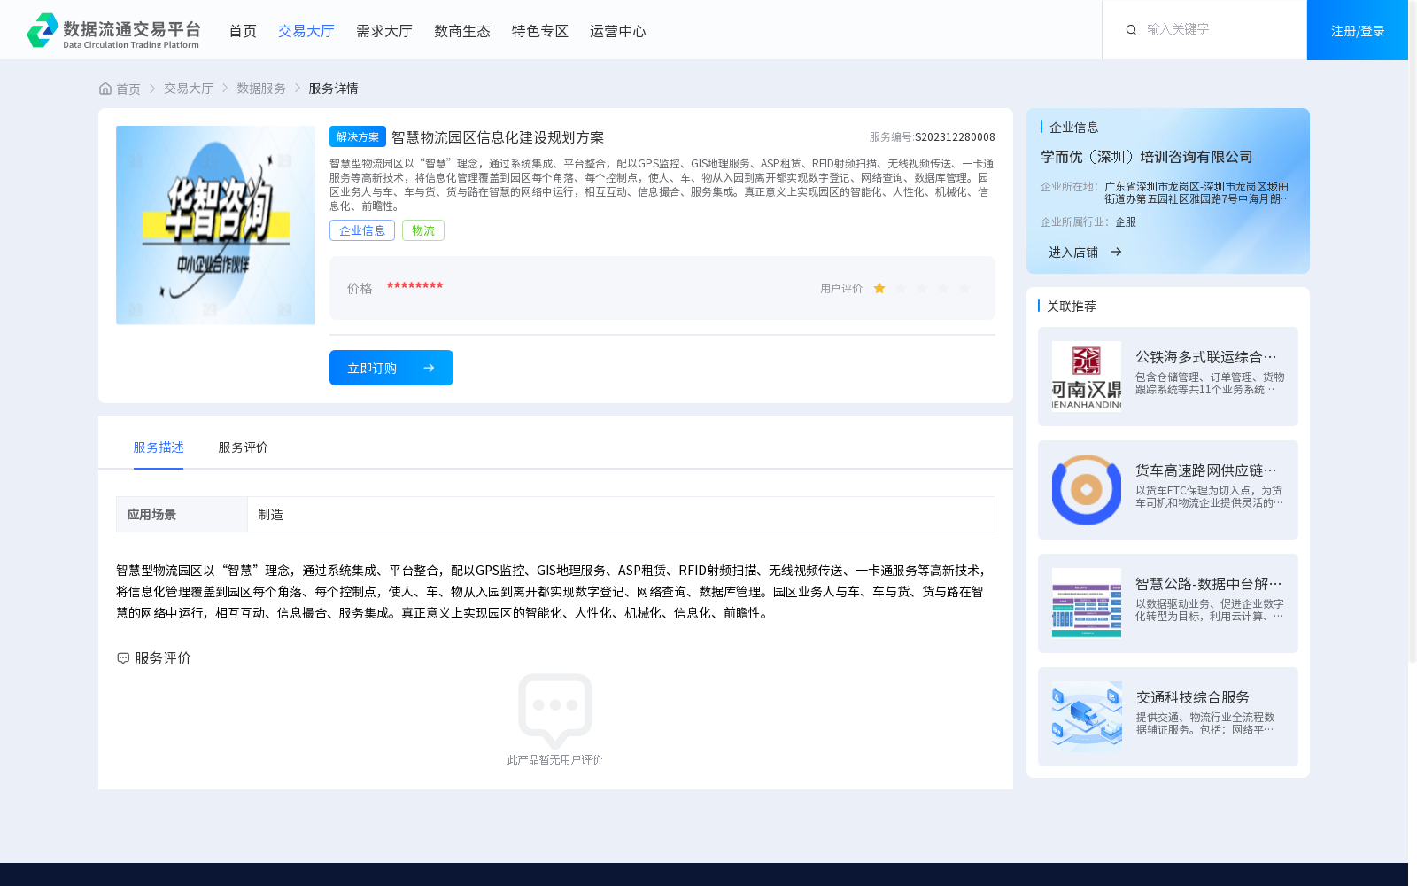1417x886 pixels.
Task: Click the third rating star
Action: 922,288
